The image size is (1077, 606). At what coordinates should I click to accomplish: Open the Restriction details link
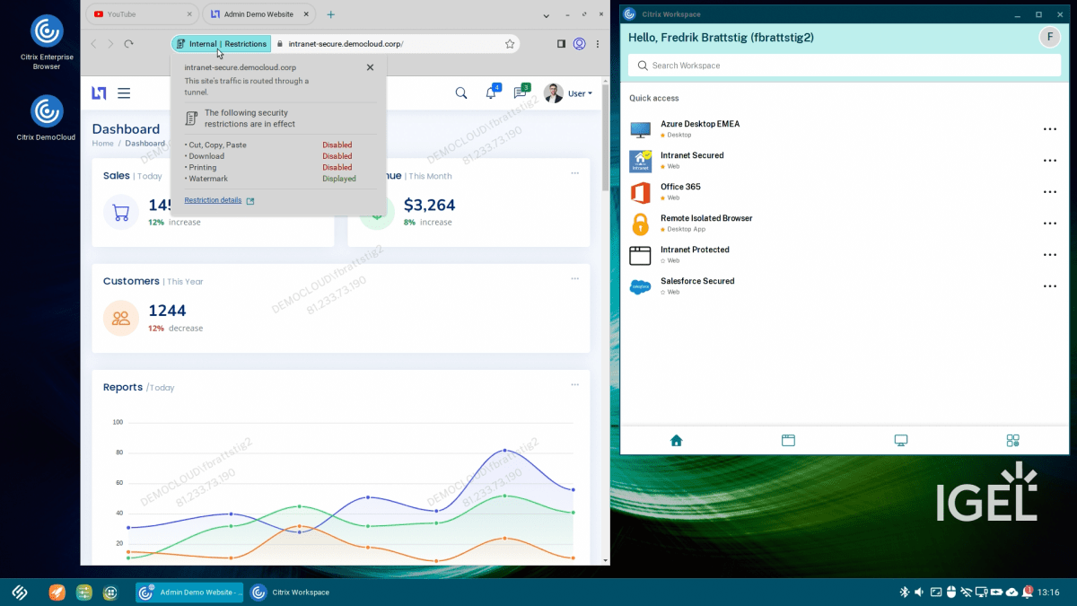[x=213, y=199]
